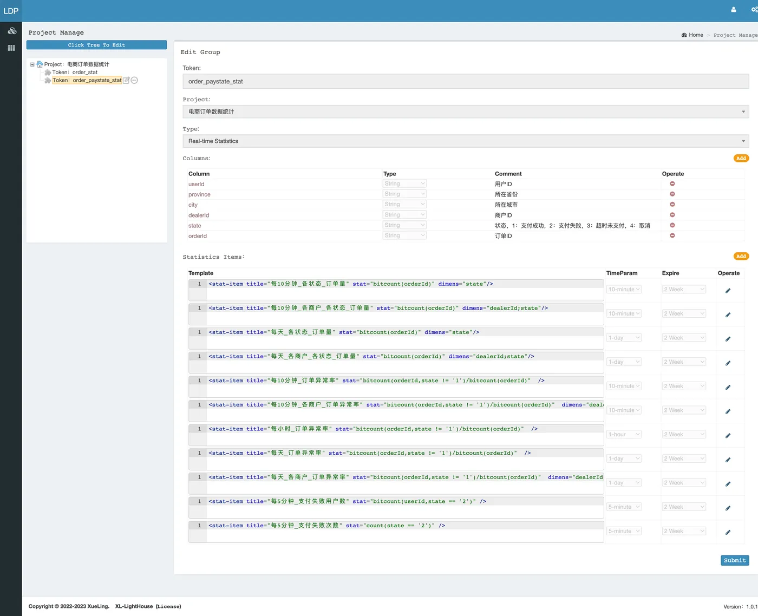Edit the 每天_订单异常率 stat item
The image size is (758, 616).
pyautogui.click(x=728, y=460)
